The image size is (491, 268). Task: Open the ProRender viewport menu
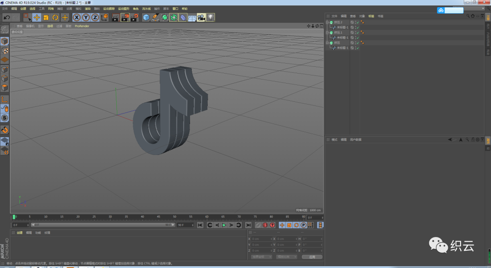82,26
